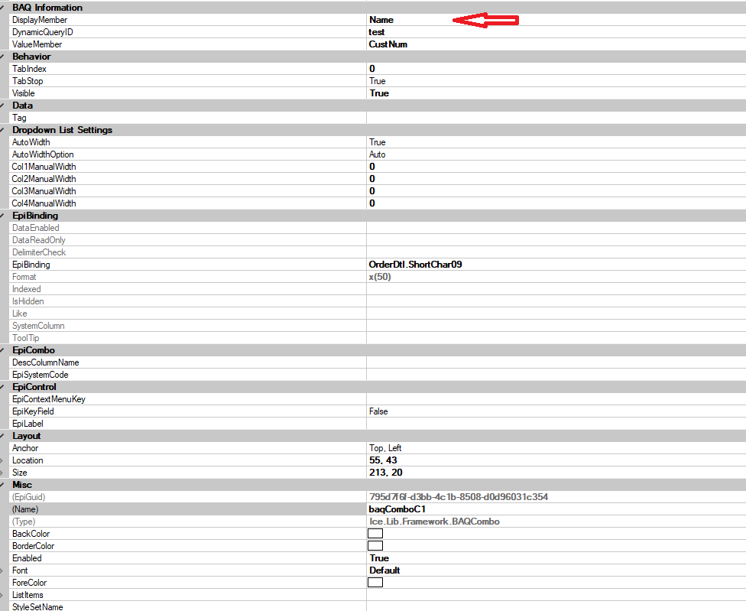Collapse the Dropdown List Settings category
Viewport: 746px width, 611px height.
coord(2,130)
